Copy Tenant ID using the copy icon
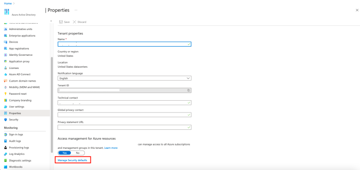Viewport: 360px width, 170px height. click(189, 90)
